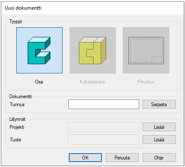Open help with the Ohje button
The height and width of the screenshot is (167, 185).
click(x=159, y=158)
